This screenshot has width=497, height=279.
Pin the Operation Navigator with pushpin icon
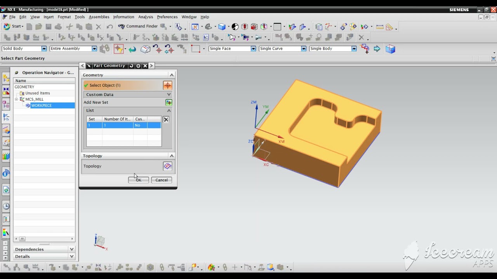click(17, 72)
